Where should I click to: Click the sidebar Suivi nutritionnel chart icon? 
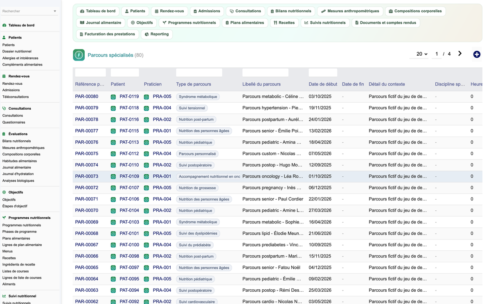point(4,296)
